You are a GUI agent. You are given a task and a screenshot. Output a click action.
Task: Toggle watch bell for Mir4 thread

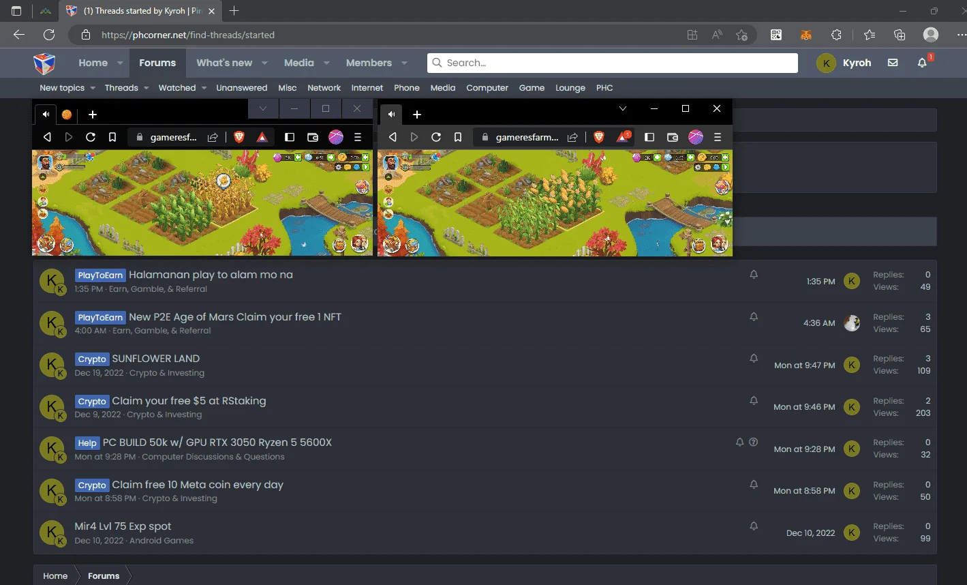(754, 526)
